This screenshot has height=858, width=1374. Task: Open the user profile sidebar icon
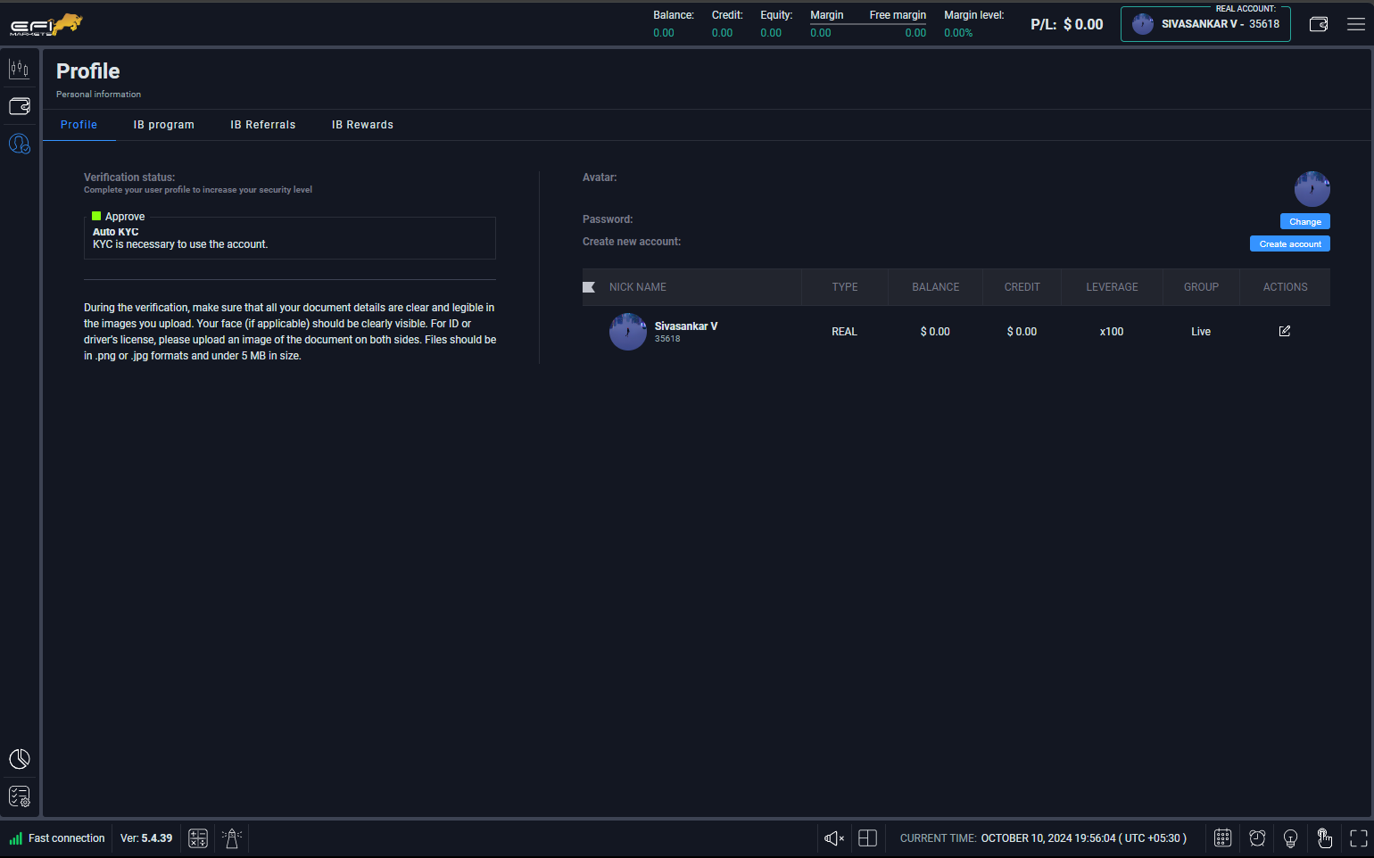coord(20,143)
